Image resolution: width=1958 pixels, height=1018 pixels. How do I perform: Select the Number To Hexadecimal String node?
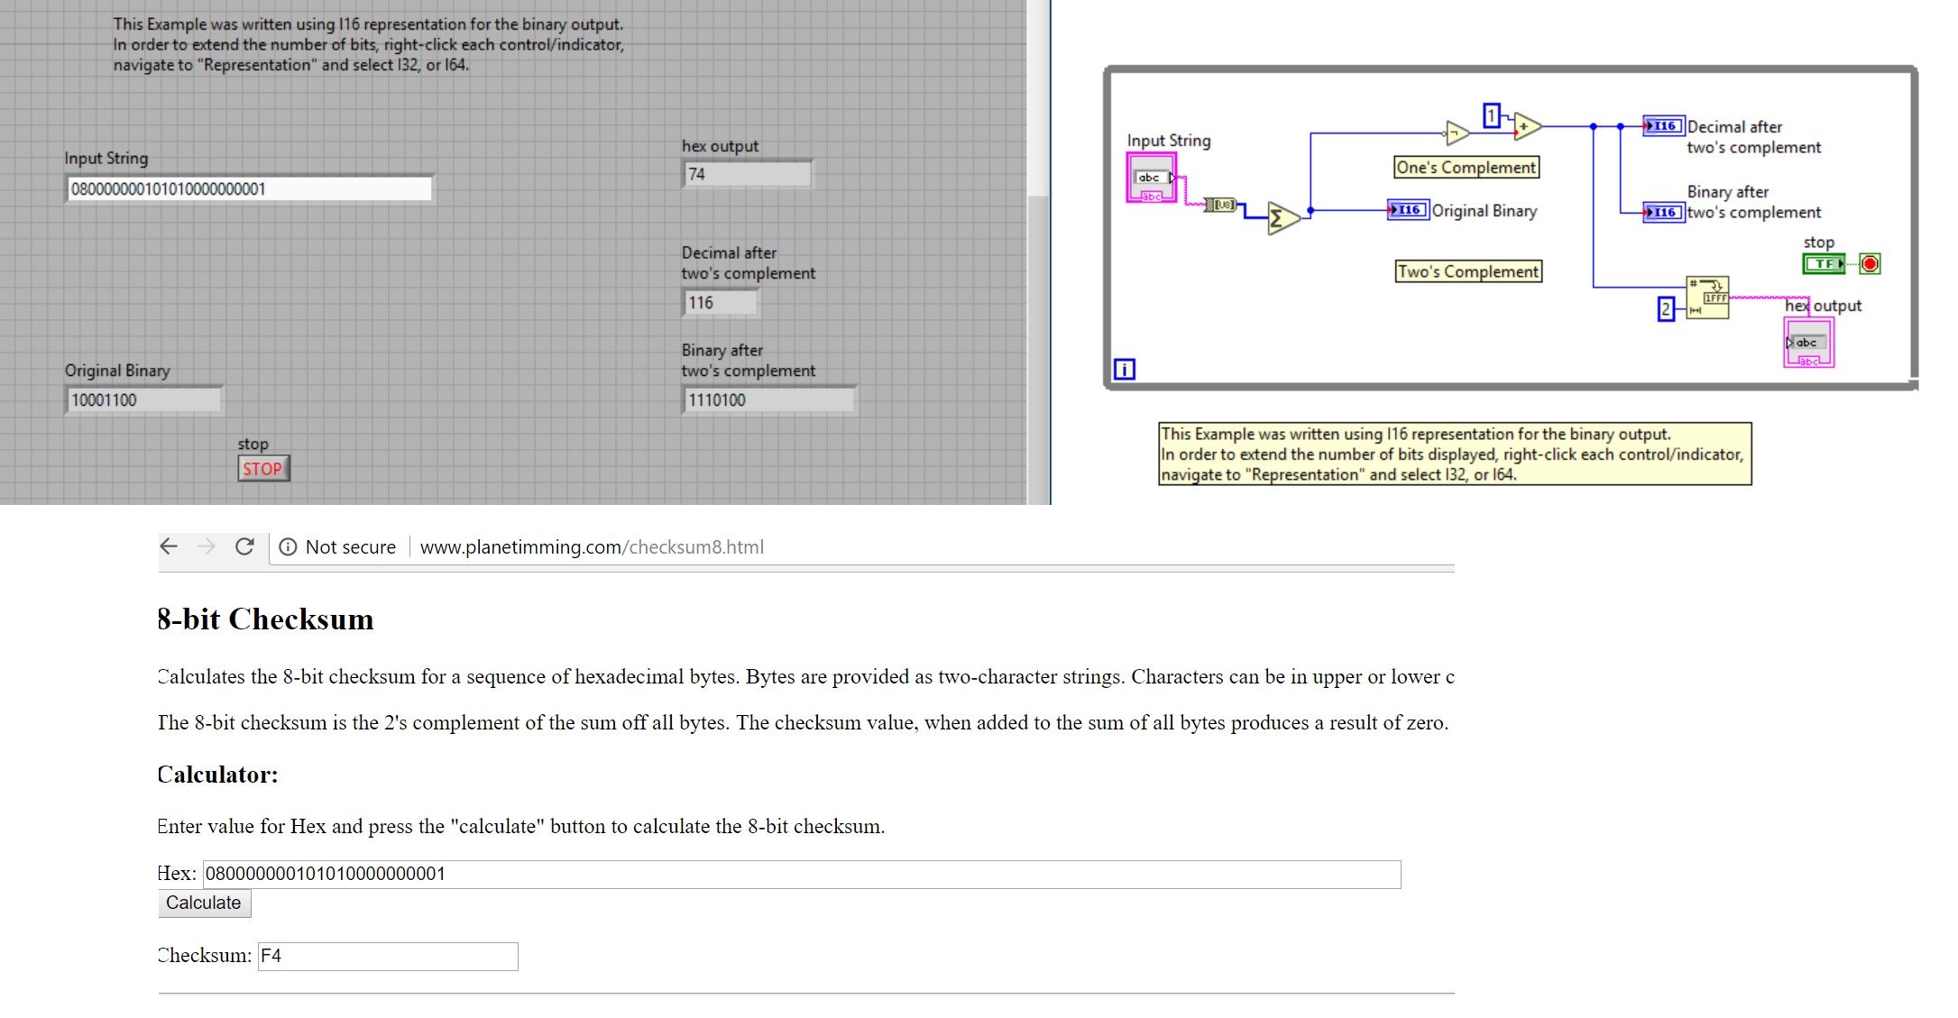pyautogui.click(x=1707, y=298)
